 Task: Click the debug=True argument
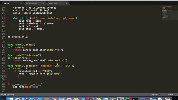coord(31,87)
